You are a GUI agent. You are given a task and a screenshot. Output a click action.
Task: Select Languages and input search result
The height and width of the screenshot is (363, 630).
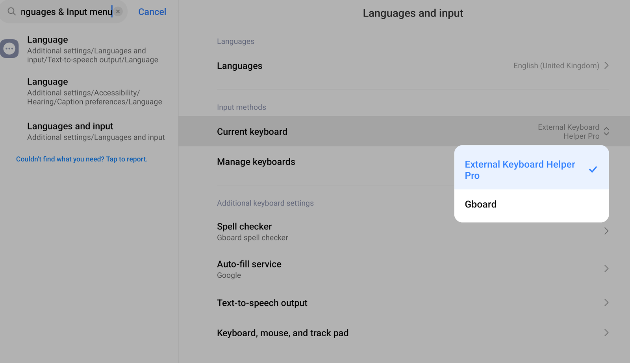pos(96,131)
